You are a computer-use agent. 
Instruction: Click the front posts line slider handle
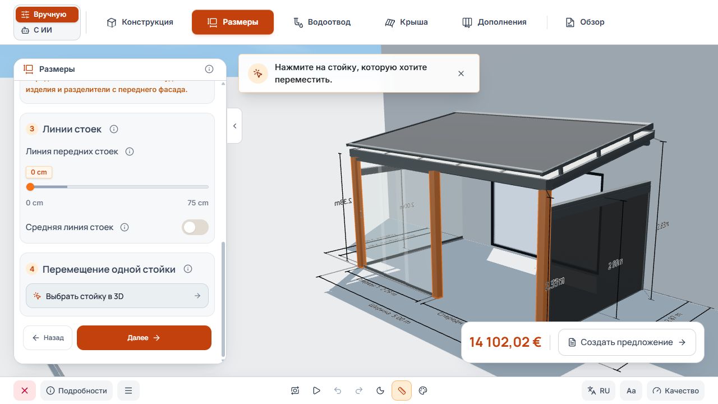tap(30, 187)
